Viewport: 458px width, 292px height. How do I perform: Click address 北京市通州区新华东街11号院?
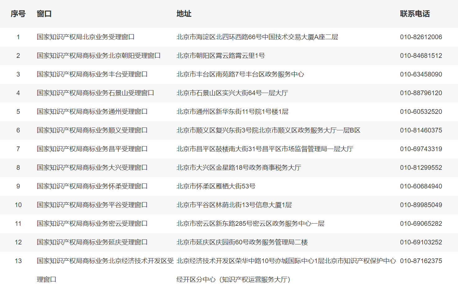[x=232, y=112]
